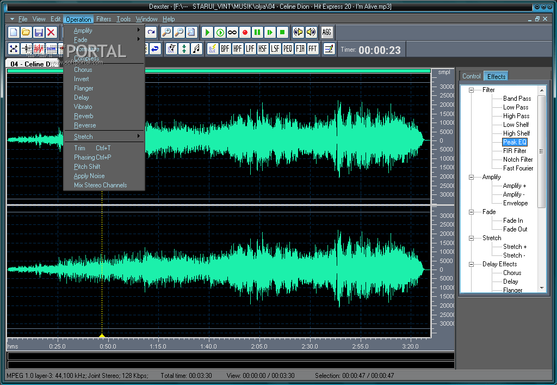Apply the BPF band pass filter icon
The height and width of the screenshot is (385, 557).
225,48
